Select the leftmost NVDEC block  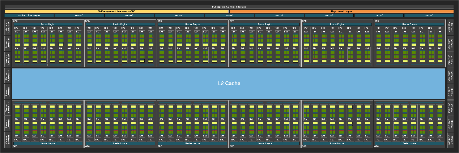[279, 15]
